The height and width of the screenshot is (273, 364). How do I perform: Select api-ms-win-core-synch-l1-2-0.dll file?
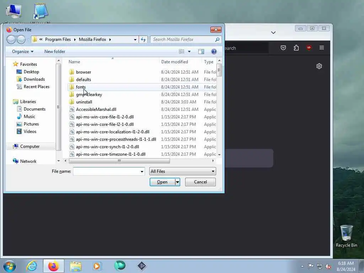click(x=107, y=147)
